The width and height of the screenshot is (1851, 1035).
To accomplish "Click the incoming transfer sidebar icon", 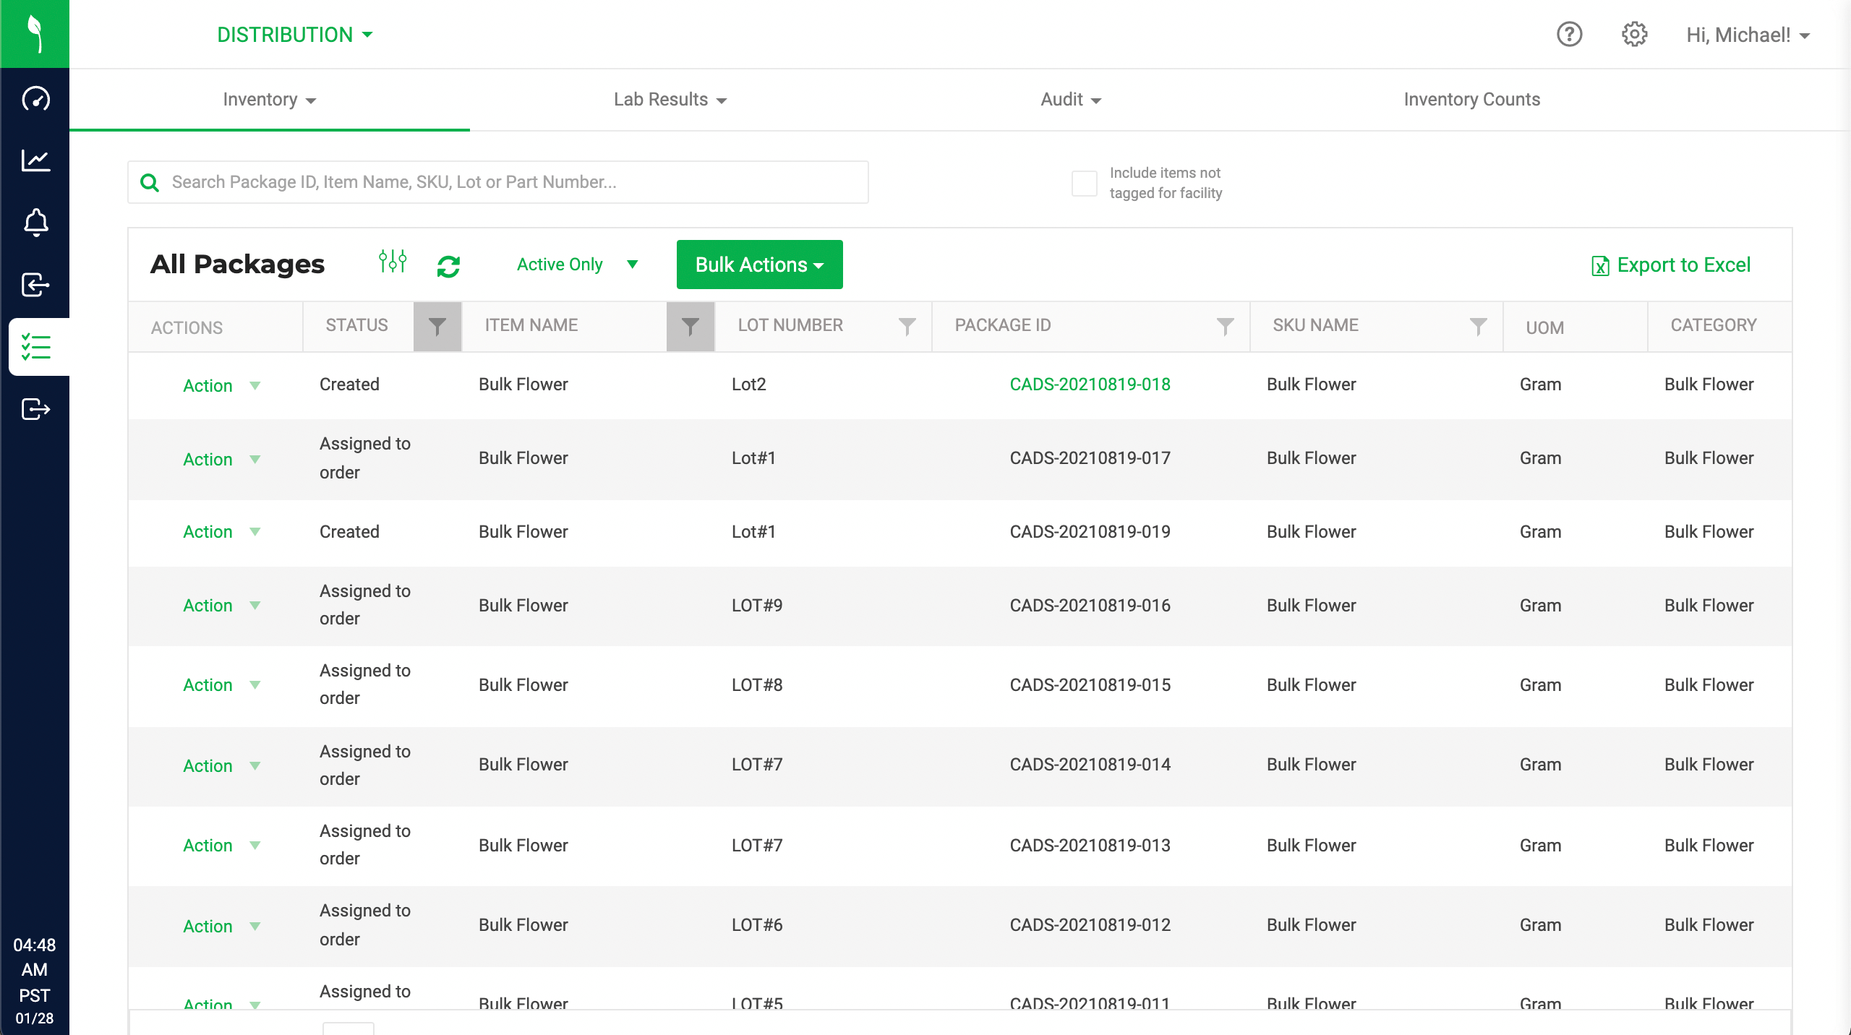I will (35, 285).
